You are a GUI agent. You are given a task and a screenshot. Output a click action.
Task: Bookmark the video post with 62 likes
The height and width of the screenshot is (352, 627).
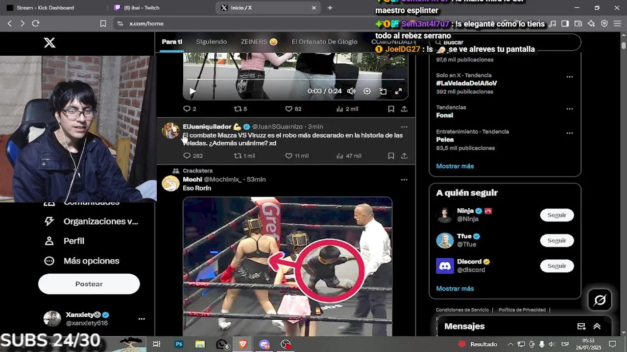[x=391, y=109]
